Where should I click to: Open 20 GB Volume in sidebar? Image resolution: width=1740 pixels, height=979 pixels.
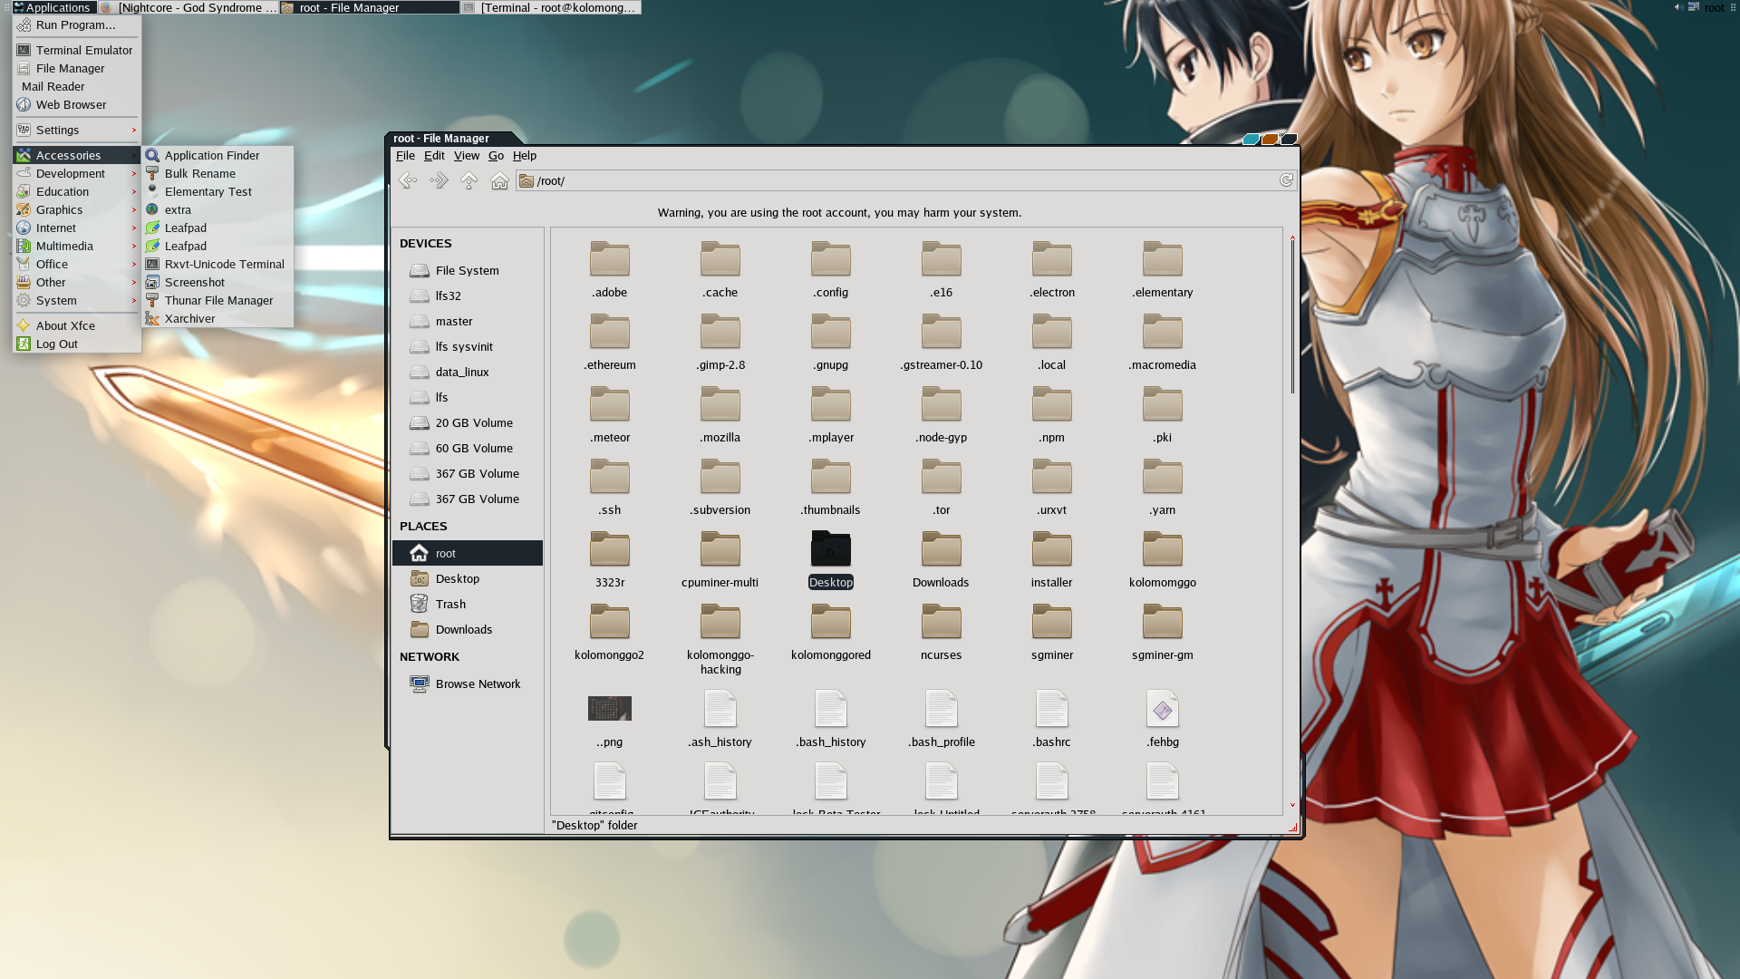pyautogui.click(x=468, y=422)
